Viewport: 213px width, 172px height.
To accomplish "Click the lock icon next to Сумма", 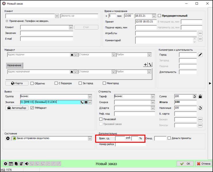I will click(200, 96).
